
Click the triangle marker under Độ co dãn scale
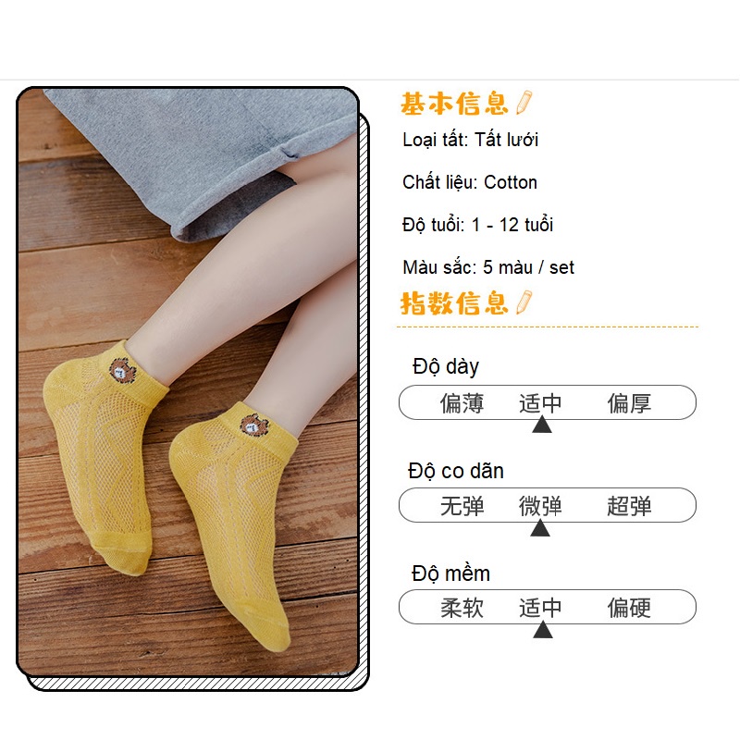click(x=540, y=527)
